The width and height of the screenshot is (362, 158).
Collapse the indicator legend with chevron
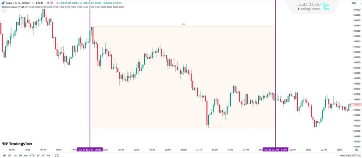4,11
